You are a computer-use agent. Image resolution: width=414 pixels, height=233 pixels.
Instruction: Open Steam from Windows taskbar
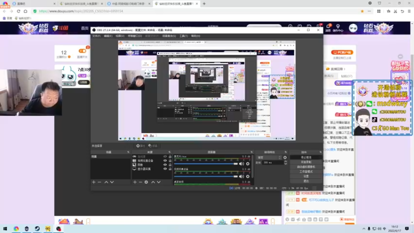pos(37,228)
